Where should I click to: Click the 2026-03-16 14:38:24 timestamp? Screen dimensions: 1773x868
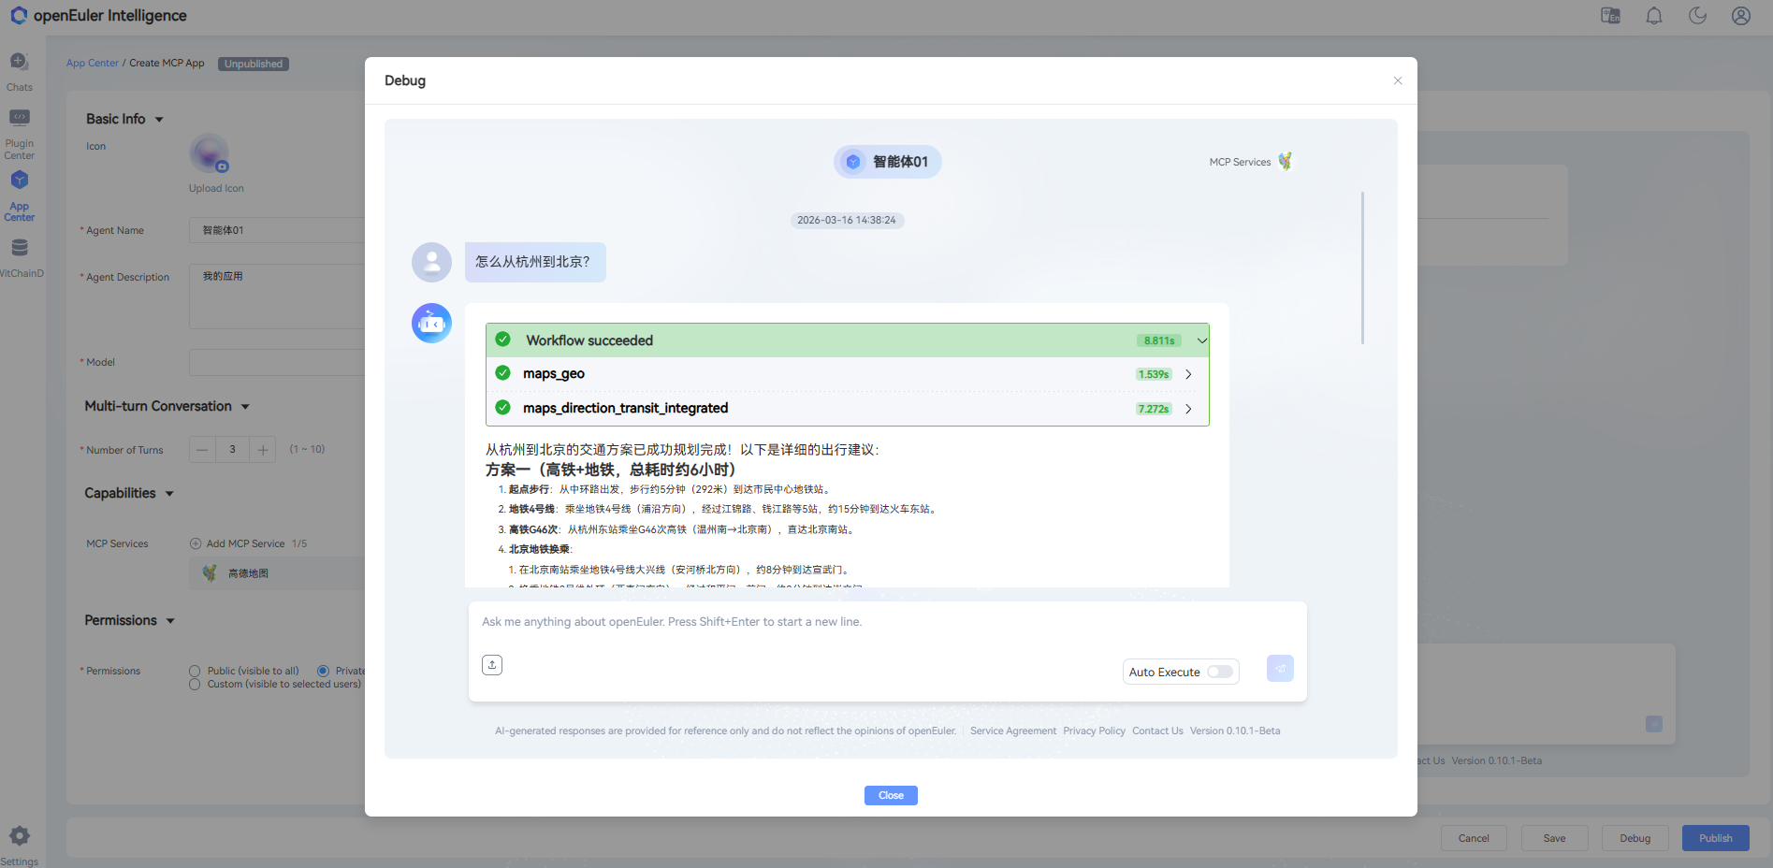tap(847, 221)
